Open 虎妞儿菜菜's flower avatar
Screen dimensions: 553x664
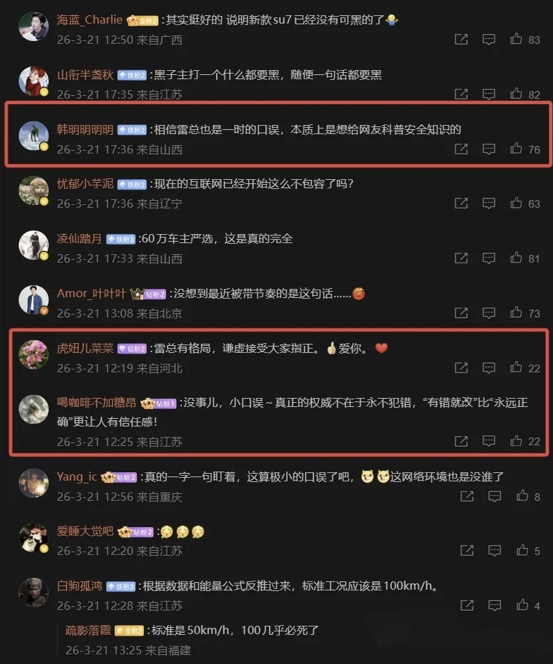tap(34, 354)
